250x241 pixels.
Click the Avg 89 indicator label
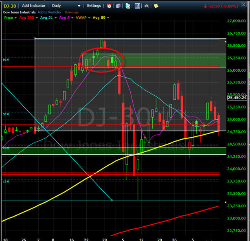click(99, 18)
